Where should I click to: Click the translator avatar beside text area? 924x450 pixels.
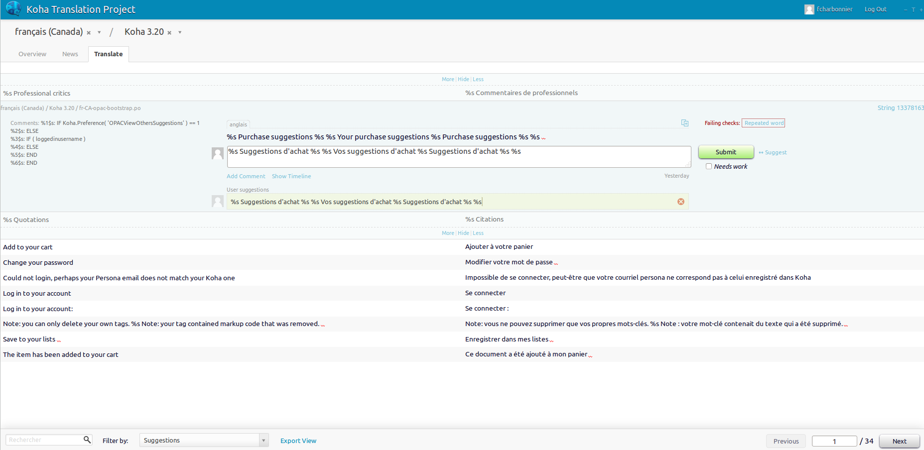pos(218,153)
